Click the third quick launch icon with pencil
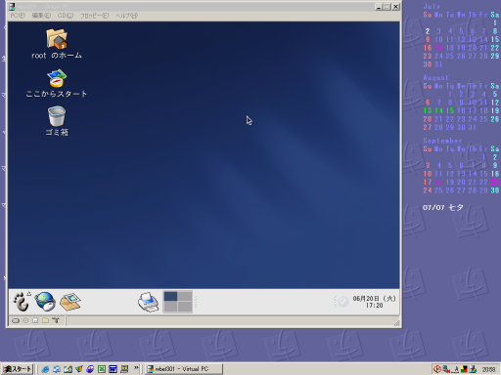This screenshot has width=501, height=375. [x=68, y=369]
